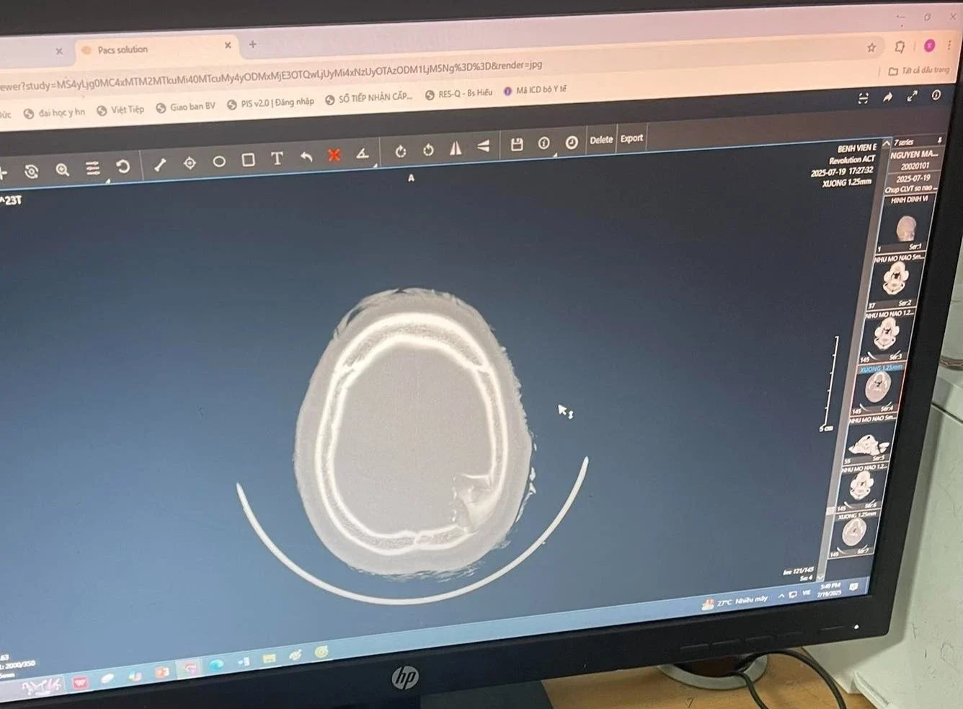The width and height of the screenshot is (963, 709).
Task: Click the 2025-07-19 study date row
Action: (x=913, y=178)
